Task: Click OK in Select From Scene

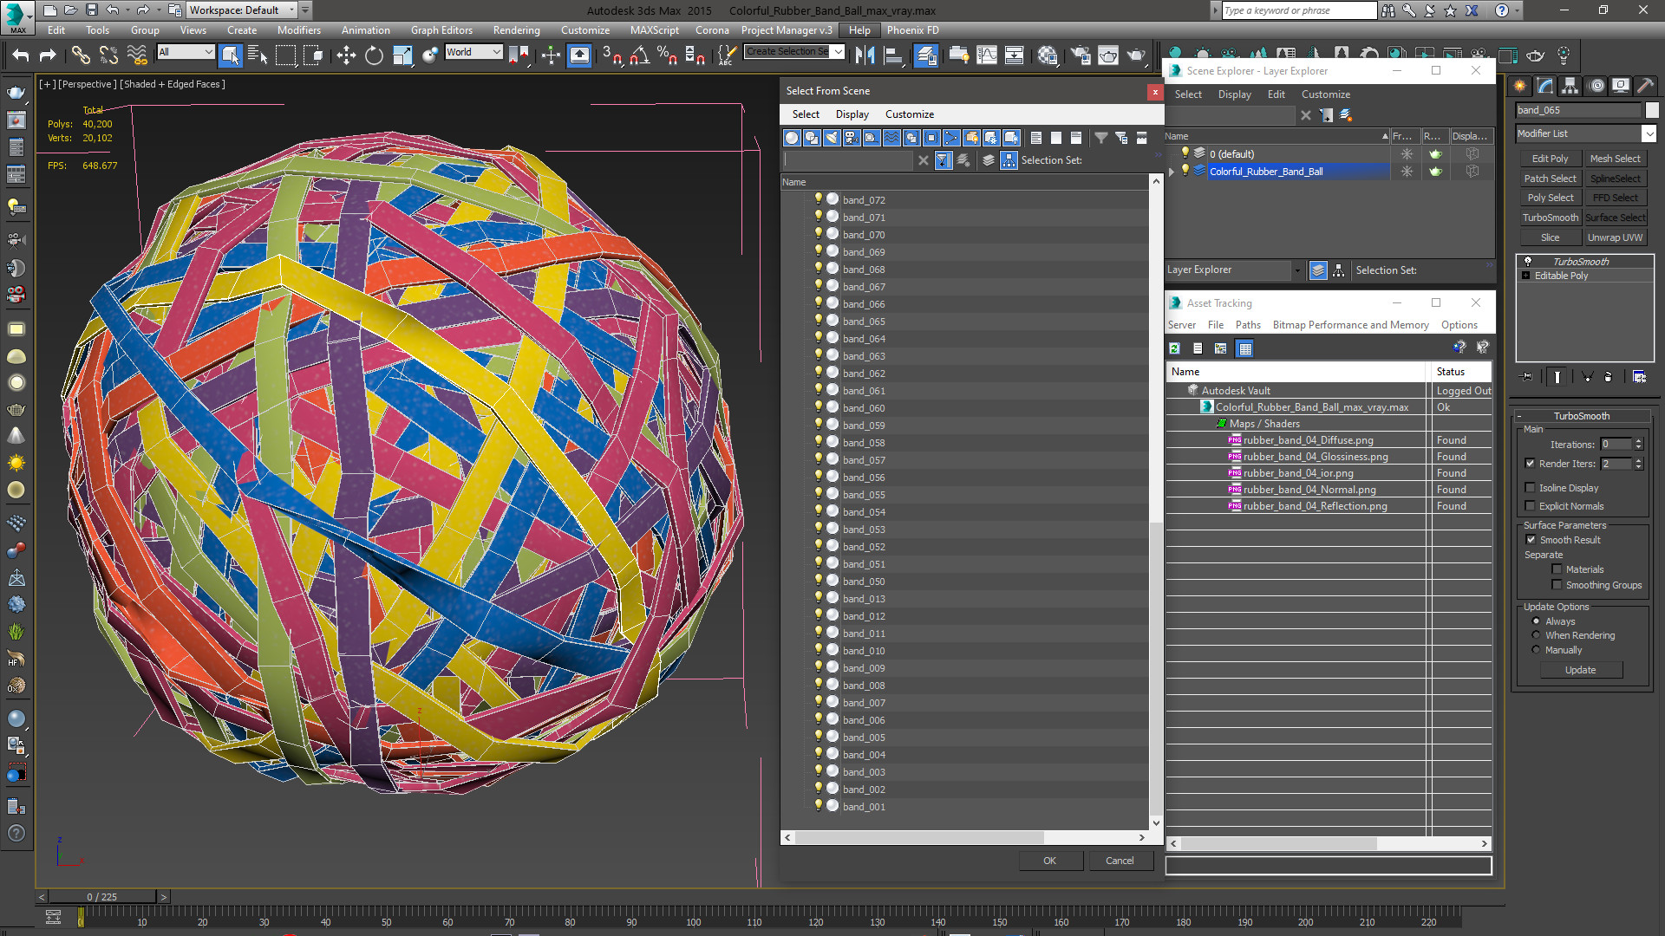Action: [1049, 861]
